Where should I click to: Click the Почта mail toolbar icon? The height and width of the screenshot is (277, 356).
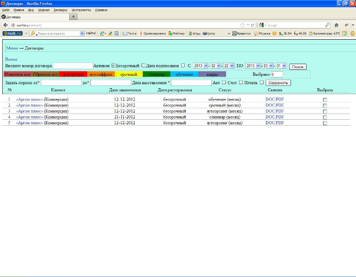click(x=129, y=33)
